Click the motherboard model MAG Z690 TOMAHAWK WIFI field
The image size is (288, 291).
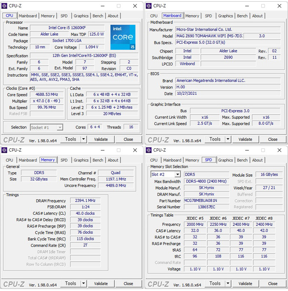click(x=209, y=36)
